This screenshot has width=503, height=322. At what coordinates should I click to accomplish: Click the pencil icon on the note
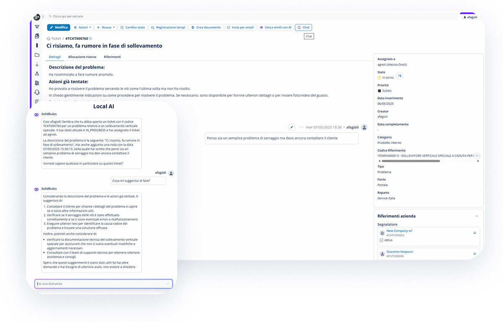click(292, 127)
